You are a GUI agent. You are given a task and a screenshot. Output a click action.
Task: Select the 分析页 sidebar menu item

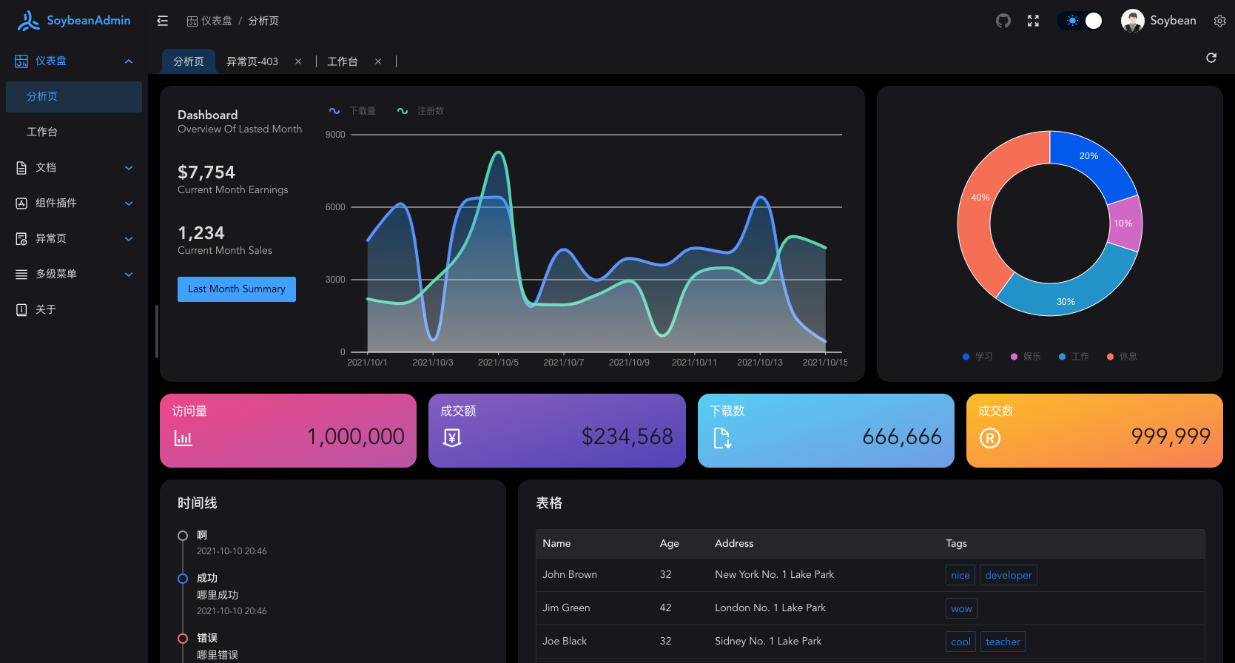pos(74,97)
